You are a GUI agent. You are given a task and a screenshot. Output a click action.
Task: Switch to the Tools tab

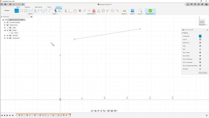click(x=49, y=7)
